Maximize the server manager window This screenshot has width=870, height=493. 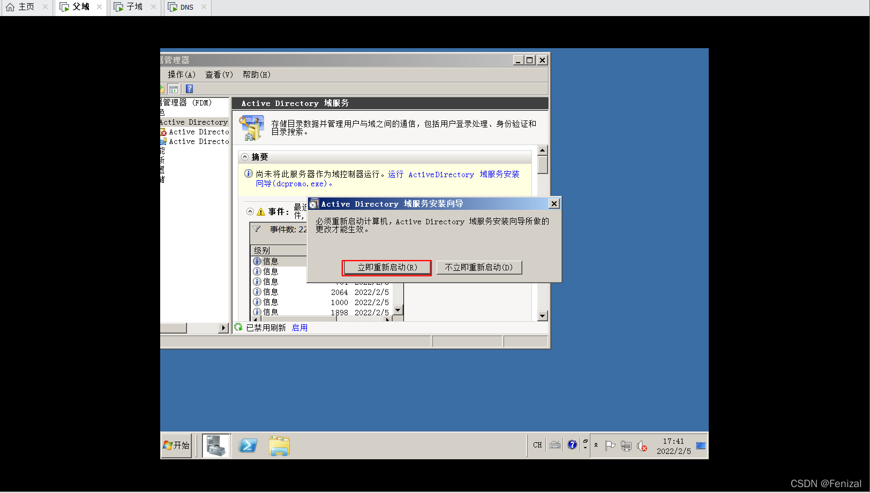530,60
